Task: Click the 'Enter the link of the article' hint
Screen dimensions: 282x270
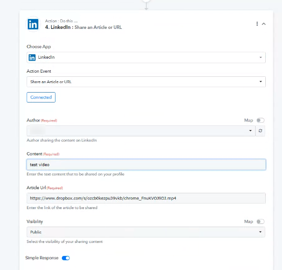Action: click(62, 208)
